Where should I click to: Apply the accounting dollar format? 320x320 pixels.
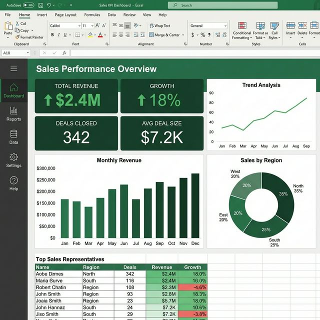pyautogui.click(x=192, y=35)
